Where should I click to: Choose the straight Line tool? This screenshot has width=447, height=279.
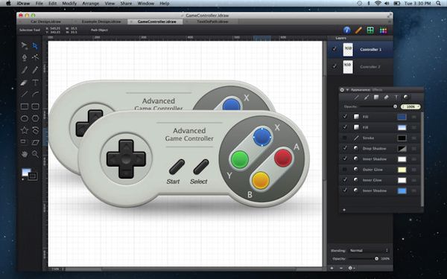[25, 94]
